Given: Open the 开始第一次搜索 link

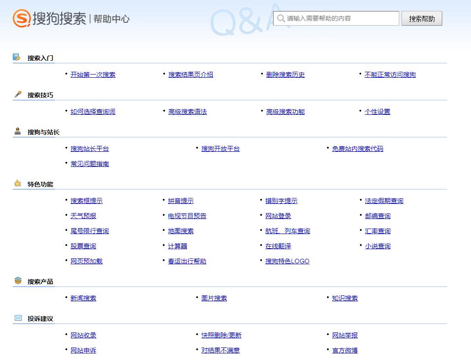Looking at the screenshot, I should (x=93, y=75).
